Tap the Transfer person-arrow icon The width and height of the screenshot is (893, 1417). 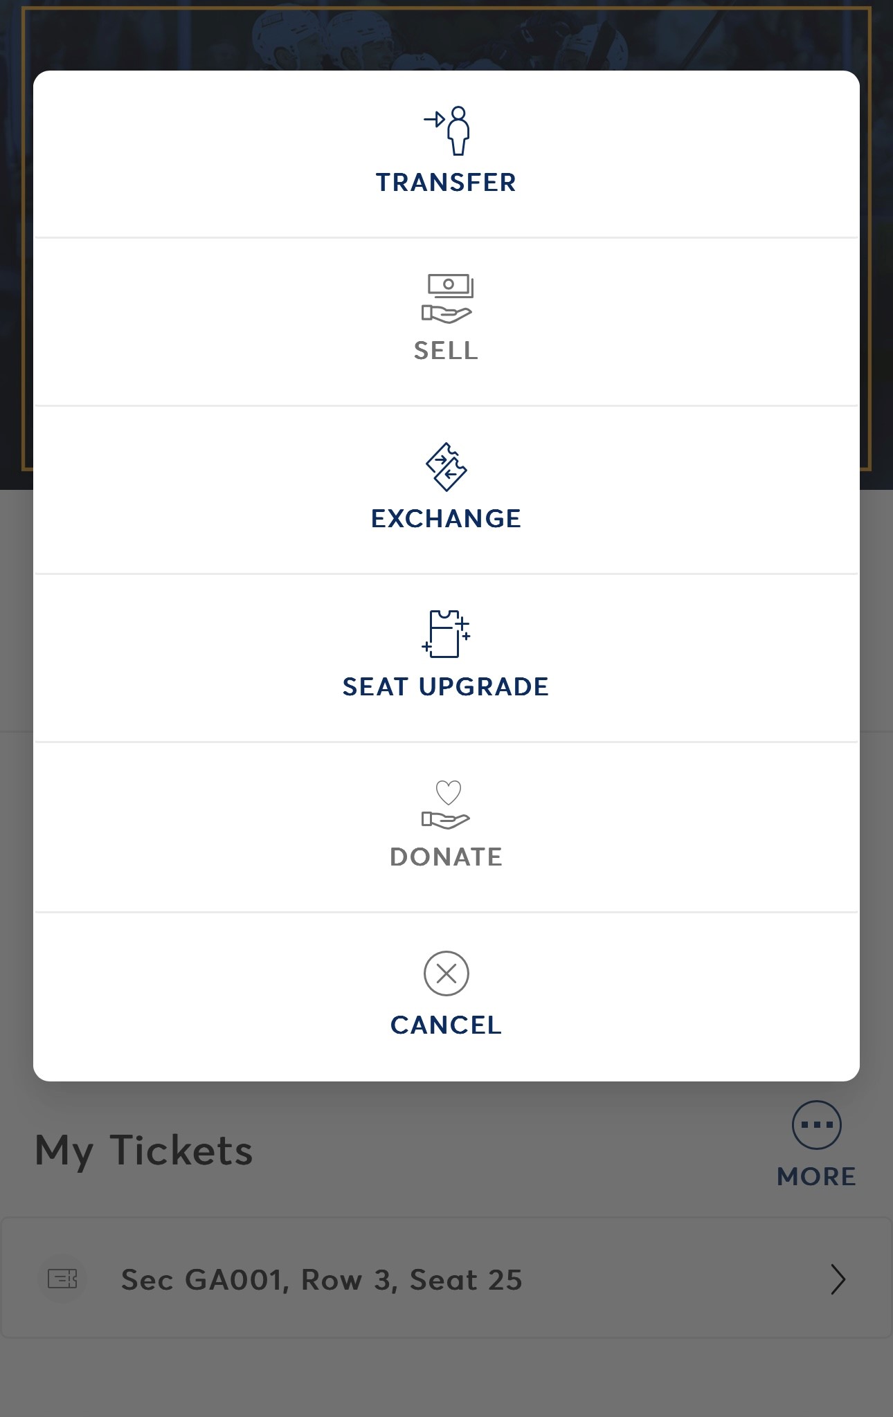tap(447, 130)
